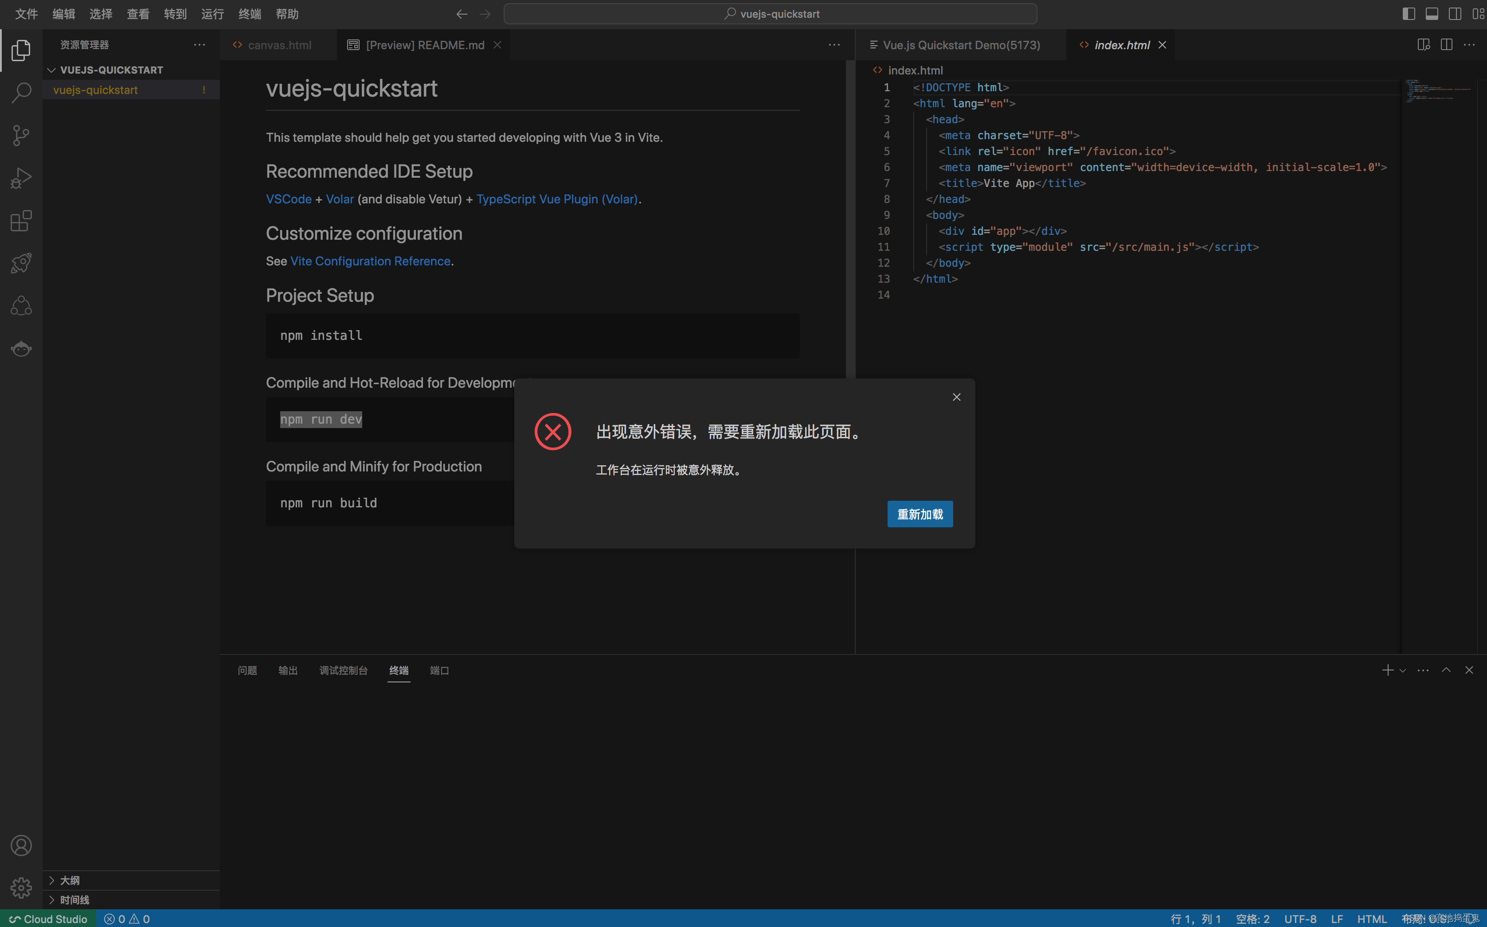
Task: Switch to the 问题 tab in panel
Action: pyautogui.click(x=247, y=670)
